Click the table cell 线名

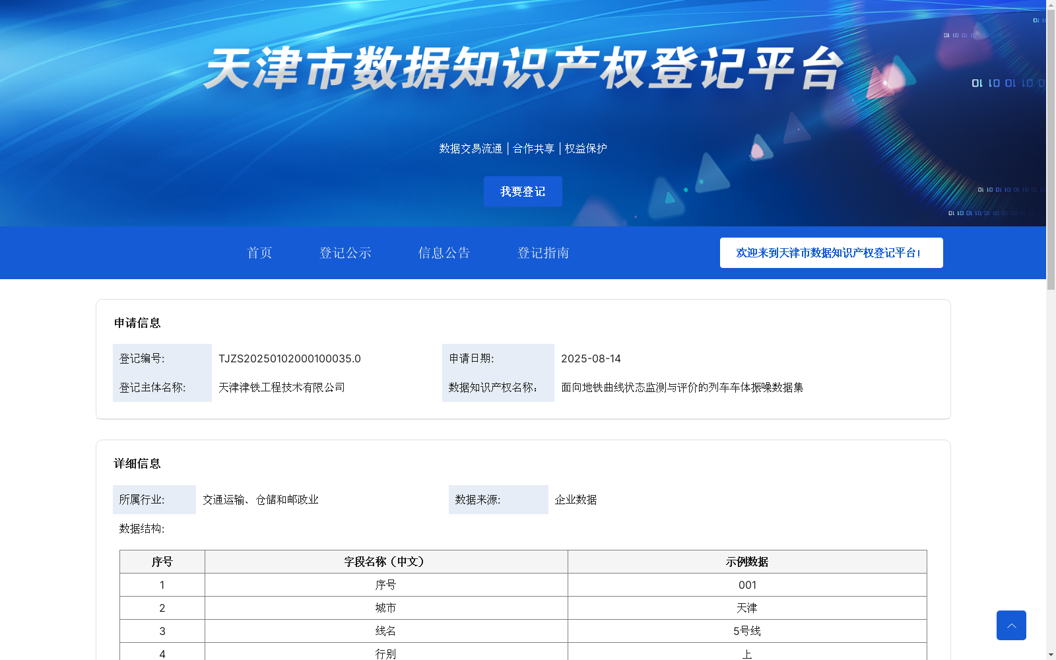386,631
